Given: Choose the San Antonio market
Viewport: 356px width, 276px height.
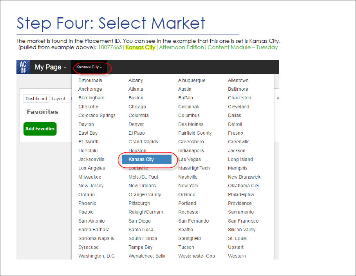Looking at the screenshot, I should [x=92, y=221].
